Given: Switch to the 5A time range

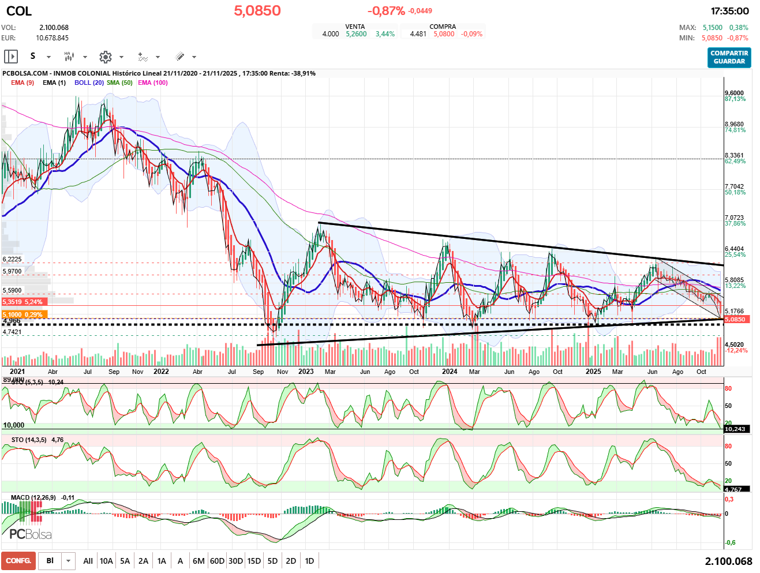Looking at the screenshot, I should (125, 561).
